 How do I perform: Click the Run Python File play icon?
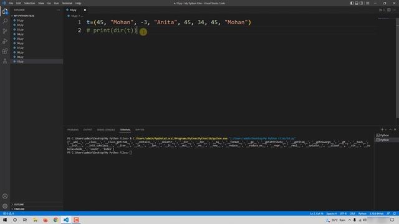(380, 10)
